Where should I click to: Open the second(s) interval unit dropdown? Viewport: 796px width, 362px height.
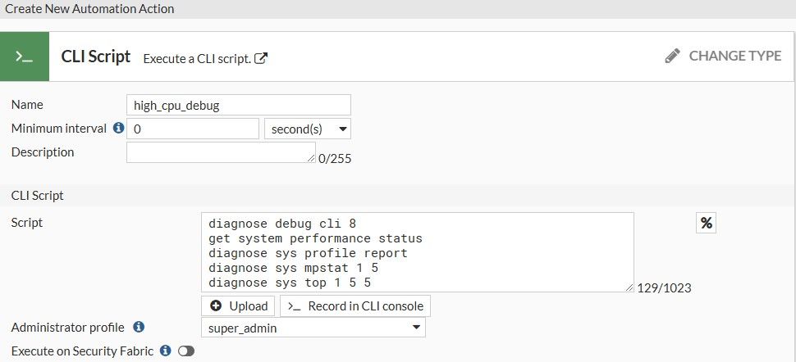pyautogui.click(x=308, y=129)
